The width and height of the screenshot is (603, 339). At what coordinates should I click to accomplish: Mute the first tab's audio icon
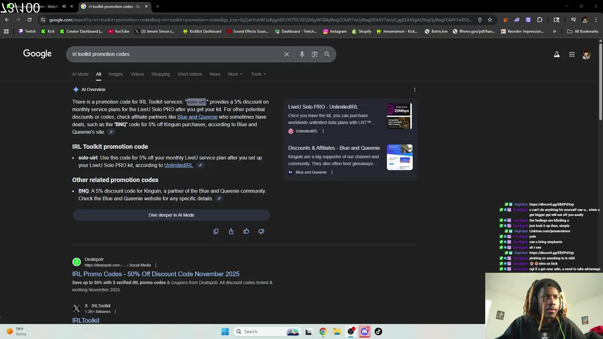(x=64, y=7)
